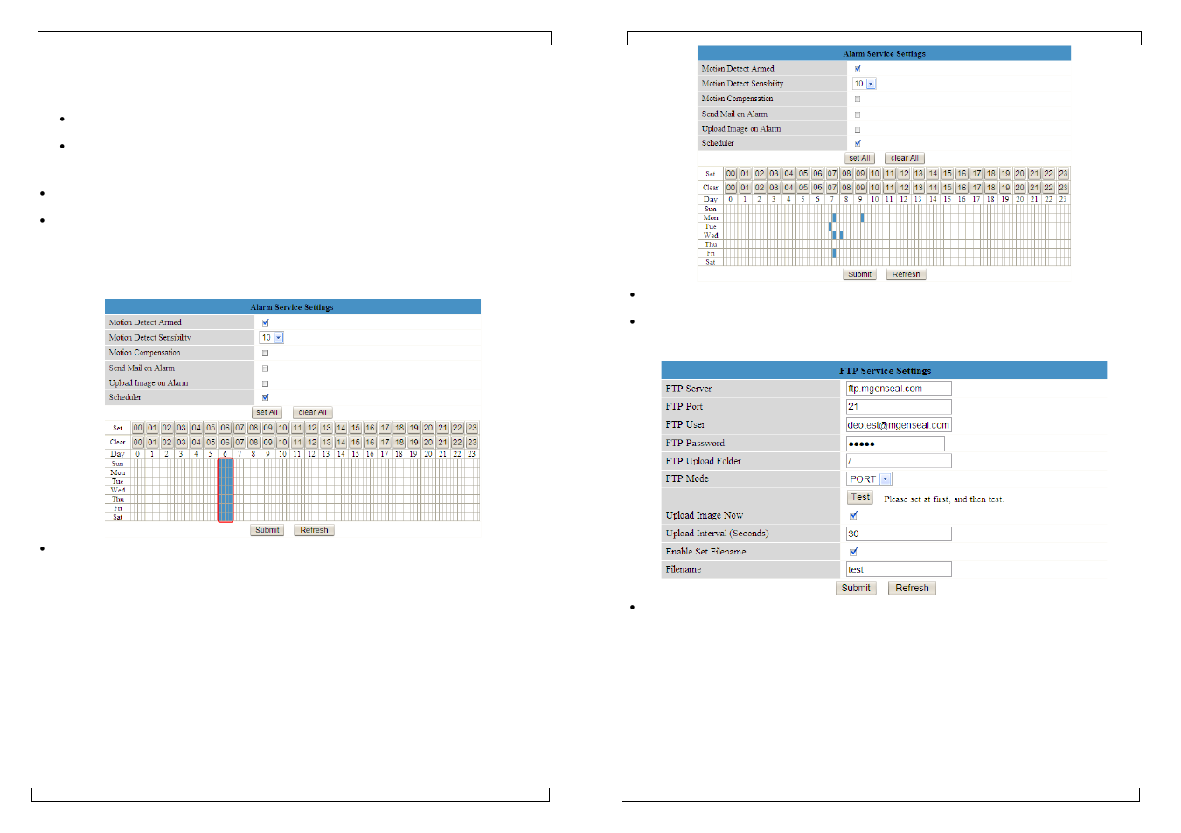
Task: Enable Motion Compensation in left-page Alarm panel
Action: [266, 354]
